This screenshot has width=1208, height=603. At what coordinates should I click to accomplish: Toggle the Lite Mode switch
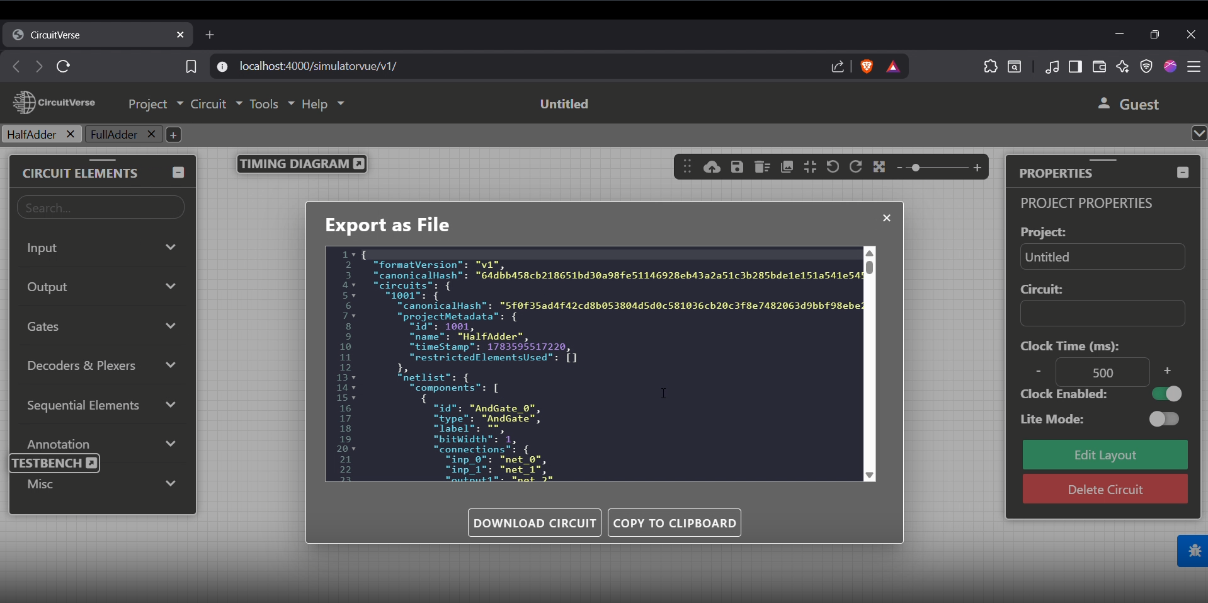pyautogui.click(x=1165, y=420)
